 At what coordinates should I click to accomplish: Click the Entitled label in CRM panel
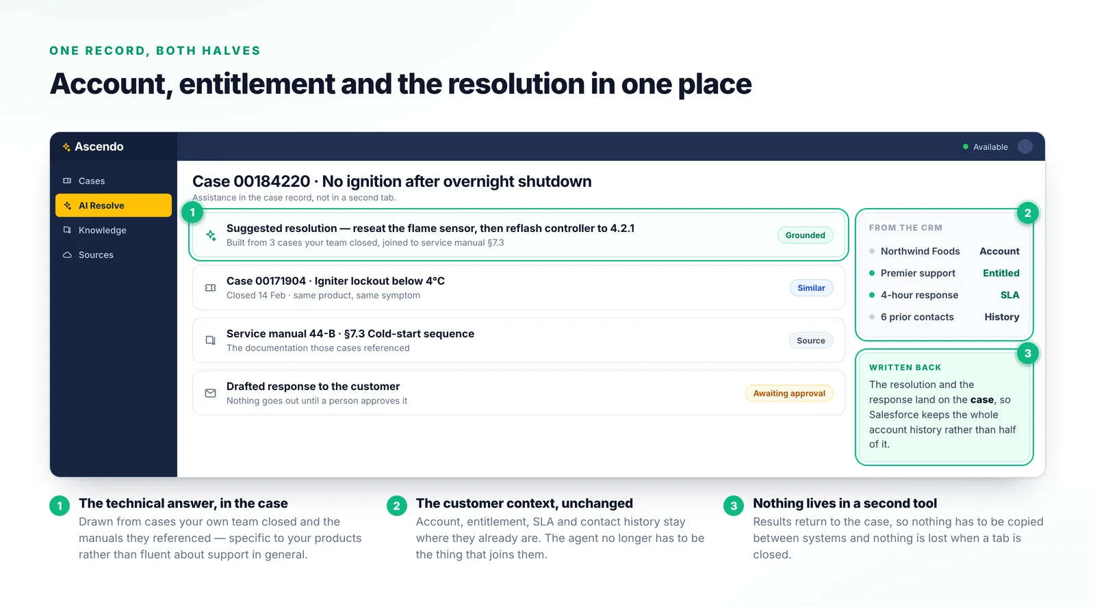coord(1001,273)
